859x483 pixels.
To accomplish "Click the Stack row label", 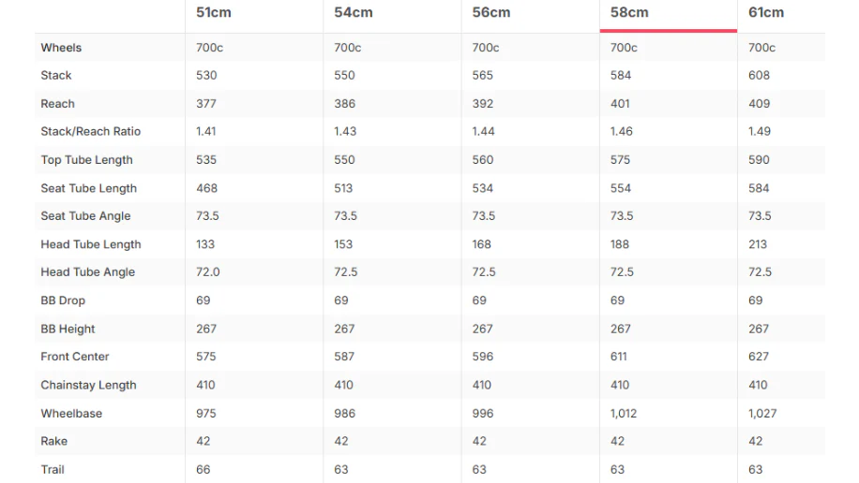I will [56, 76].
